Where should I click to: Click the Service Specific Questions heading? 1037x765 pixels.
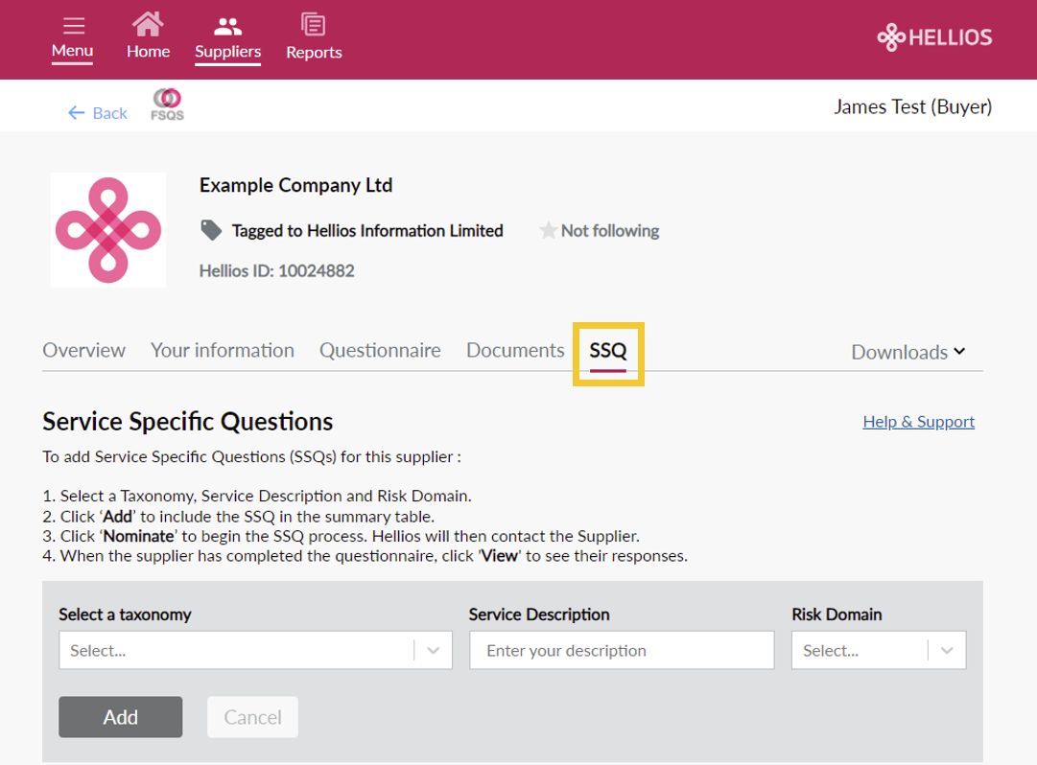point(188,422)
